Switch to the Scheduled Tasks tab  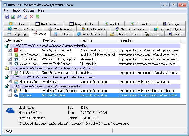124,34
